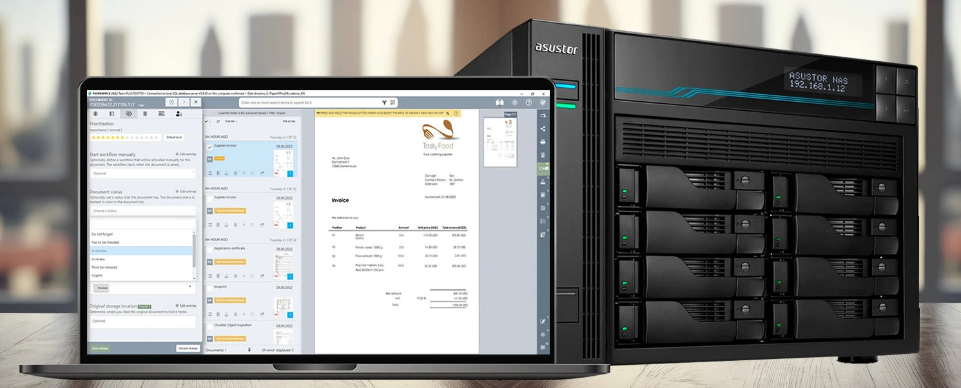Screen dimensions: 961x388
Task: Click the green Save change button
Action: (100, 347)
